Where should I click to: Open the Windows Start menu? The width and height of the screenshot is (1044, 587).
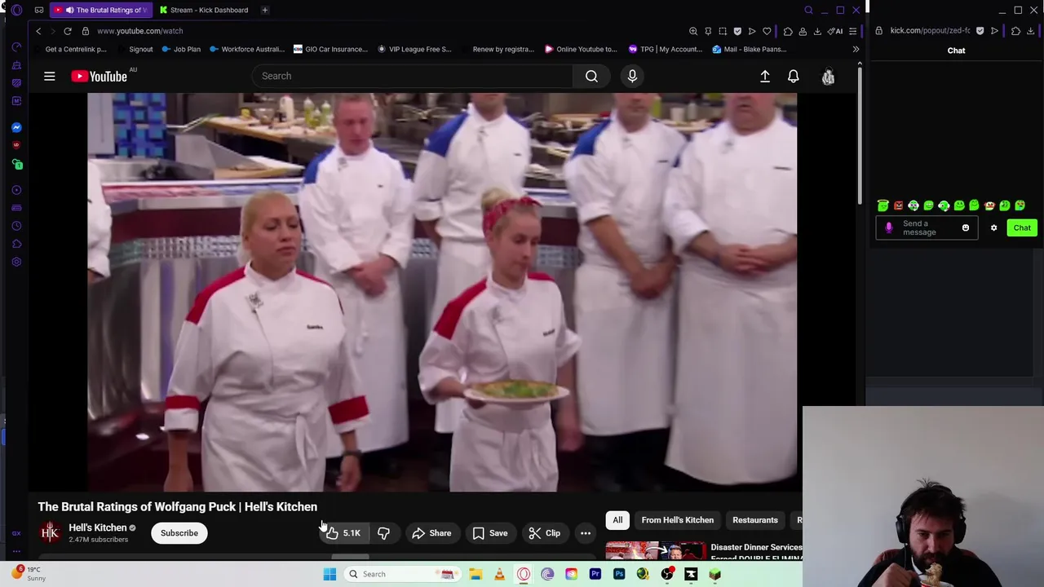(x=330, y=574)
